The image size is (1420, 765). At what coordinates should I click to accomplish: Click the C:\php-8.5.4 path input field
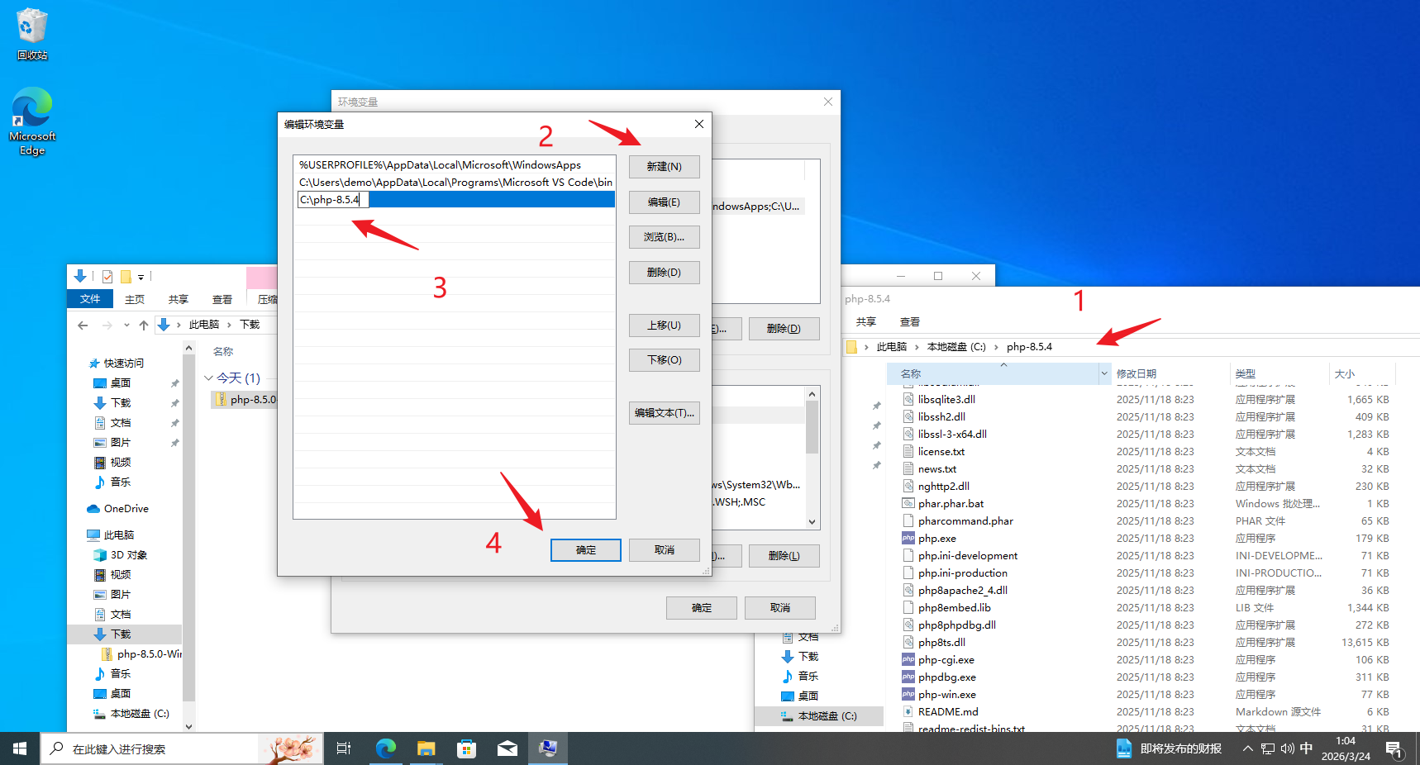[x=332, y=200]
